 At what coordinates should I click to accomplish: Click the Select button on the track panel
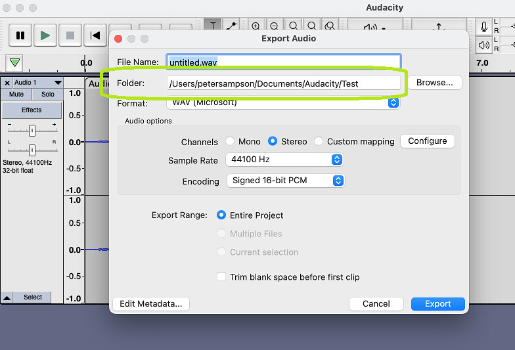(x=33, y=297)
